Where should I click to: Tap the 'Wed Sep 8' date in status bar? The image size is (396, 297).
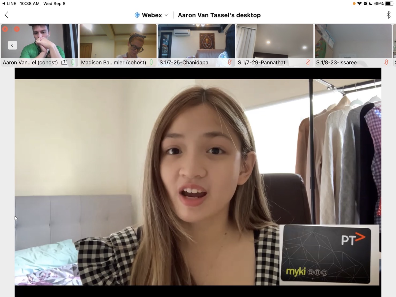point(54,3)
